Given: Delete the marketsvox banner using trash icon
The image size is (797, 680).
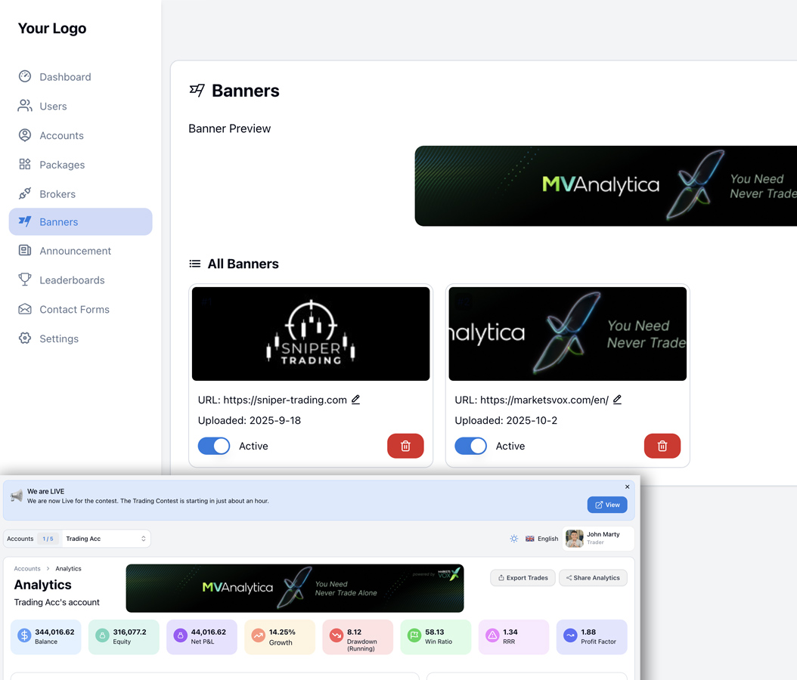Looking at the screenshot, I should click(x=662, y=446).
